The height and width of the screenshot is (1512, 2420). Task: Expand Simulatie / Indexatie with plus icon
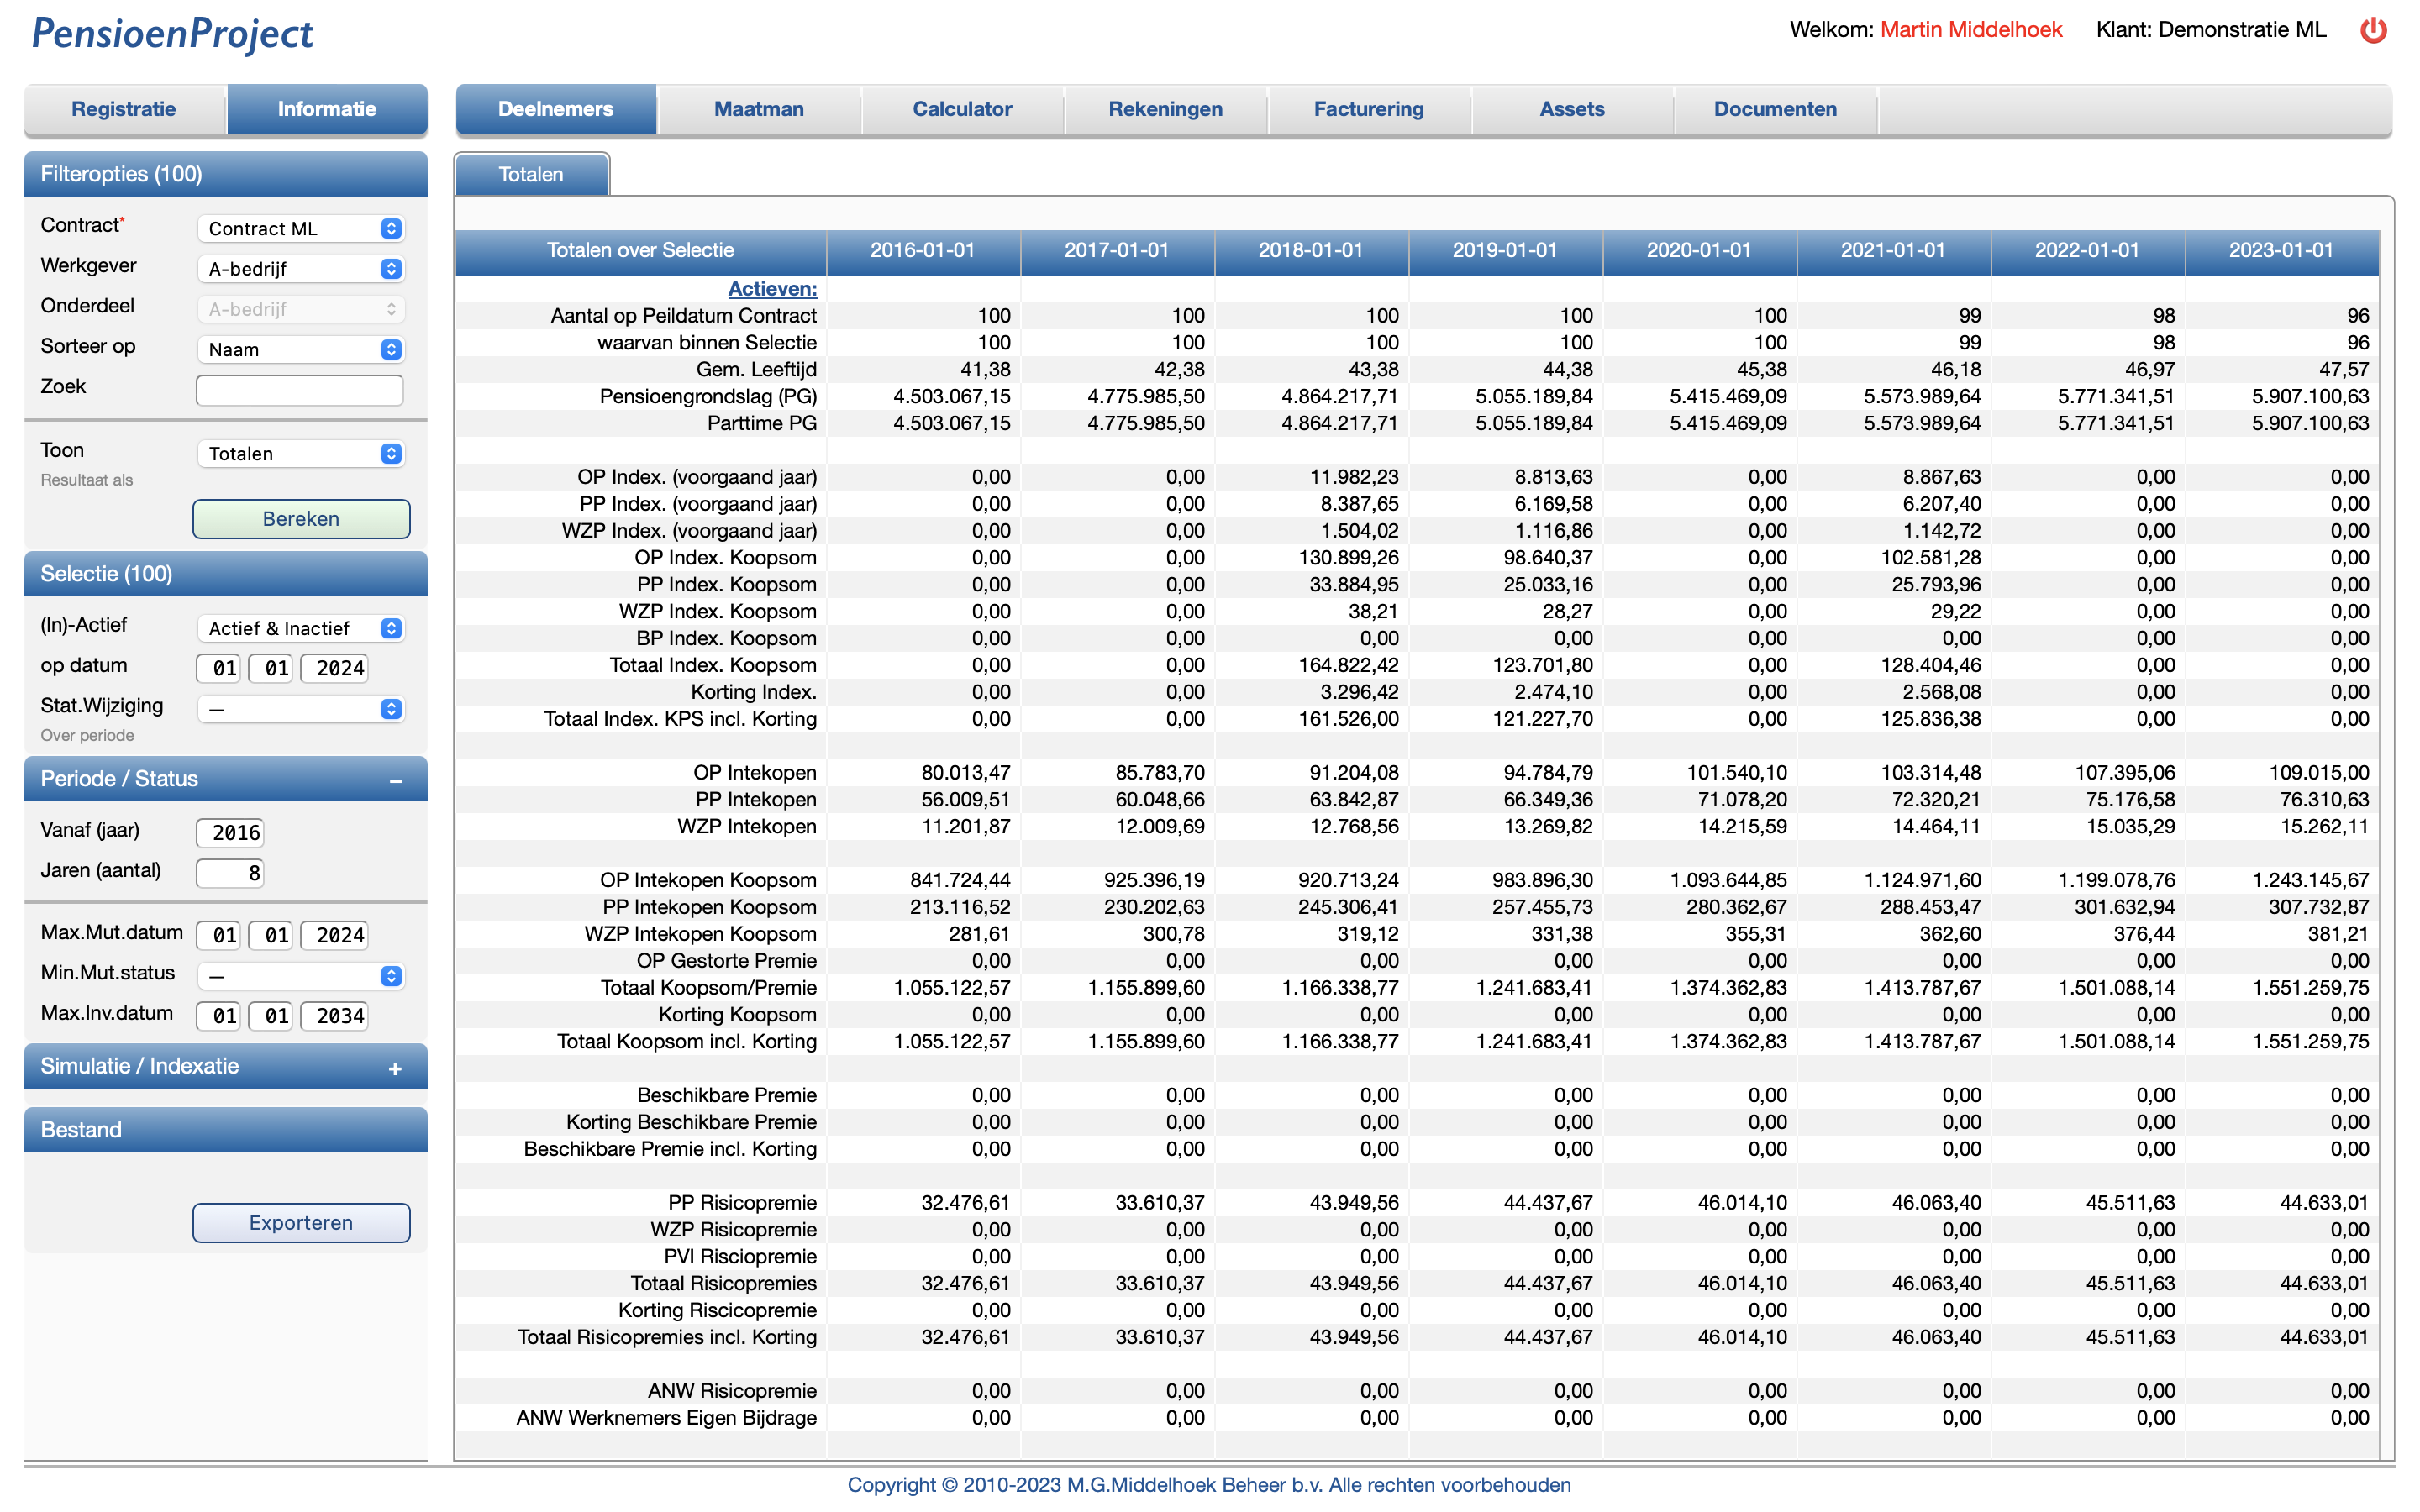395,1068
